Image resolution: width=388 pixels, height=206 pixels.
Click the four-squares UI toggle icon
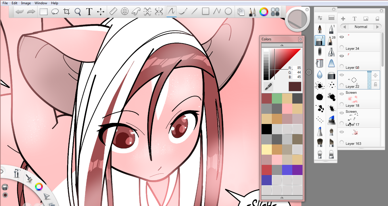[275, 12]
